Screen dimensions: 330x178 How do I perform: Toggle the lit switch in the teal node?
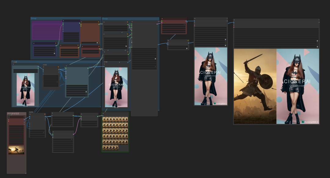[86, 92]
